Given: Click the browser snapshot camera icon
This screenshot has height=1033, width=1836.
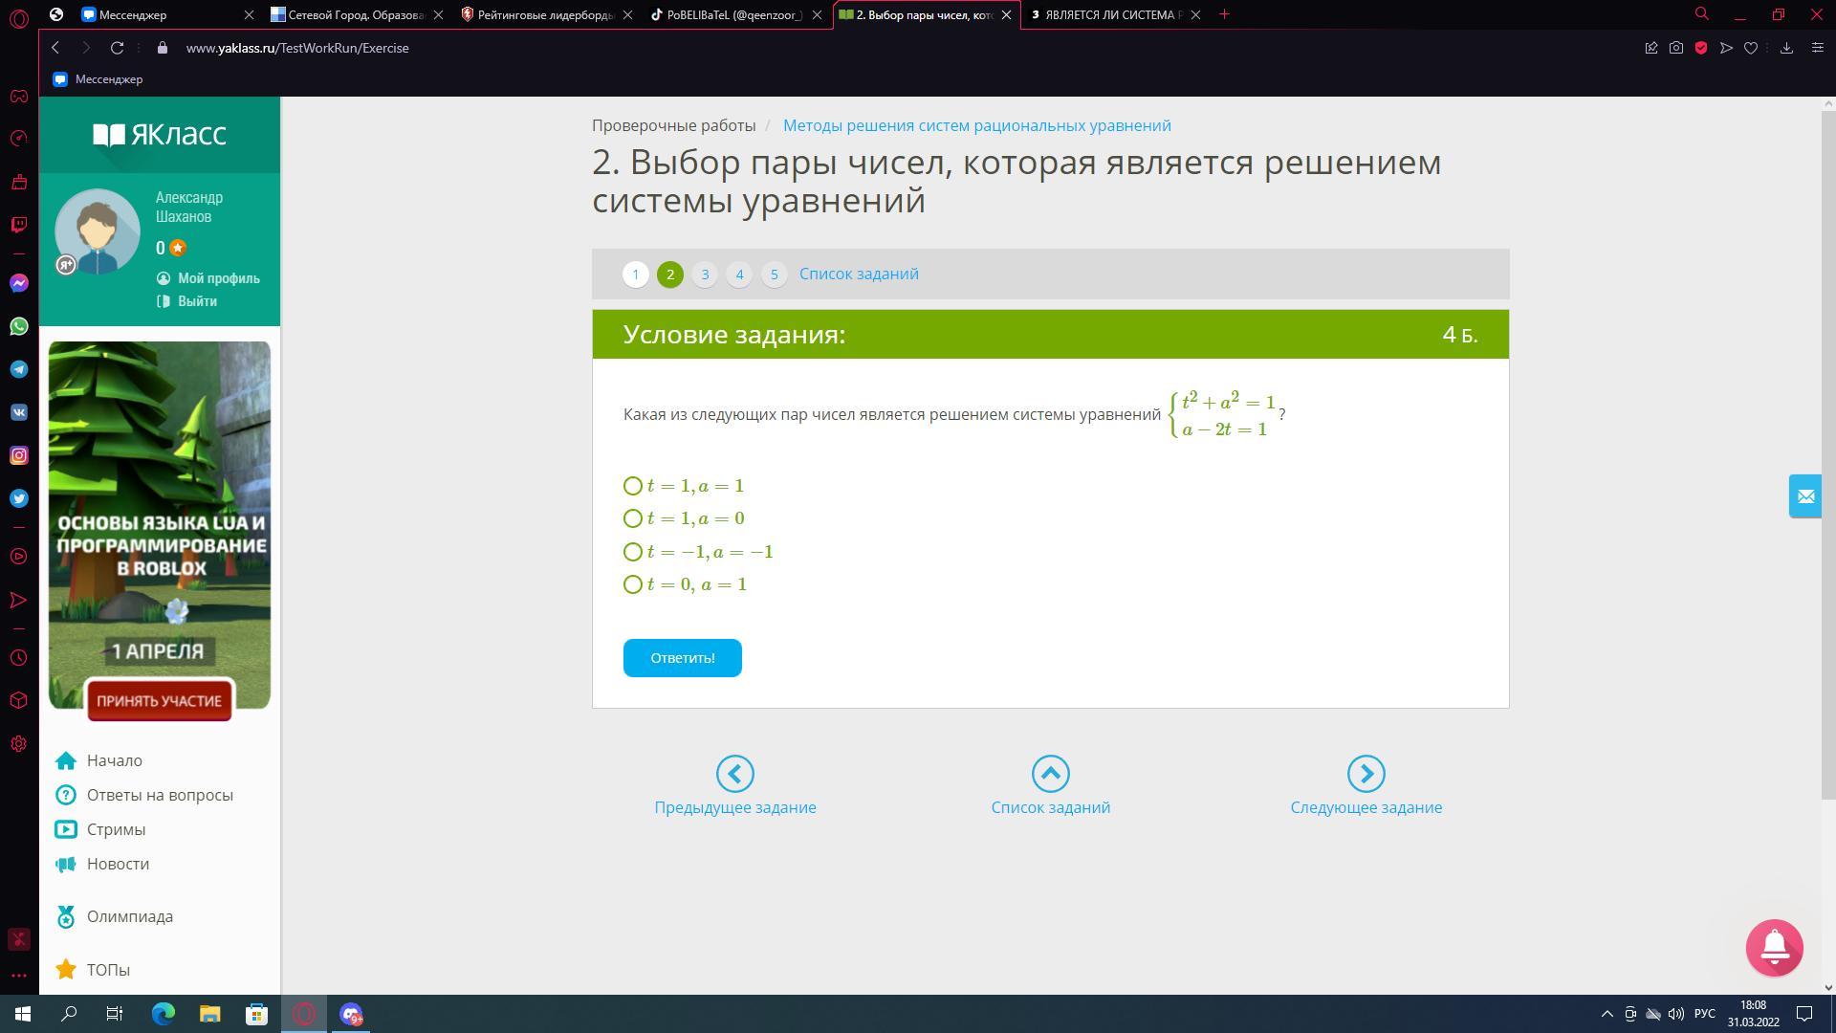Looking at the screenshot, I should pyautogui.click(x=1675, y=48).
